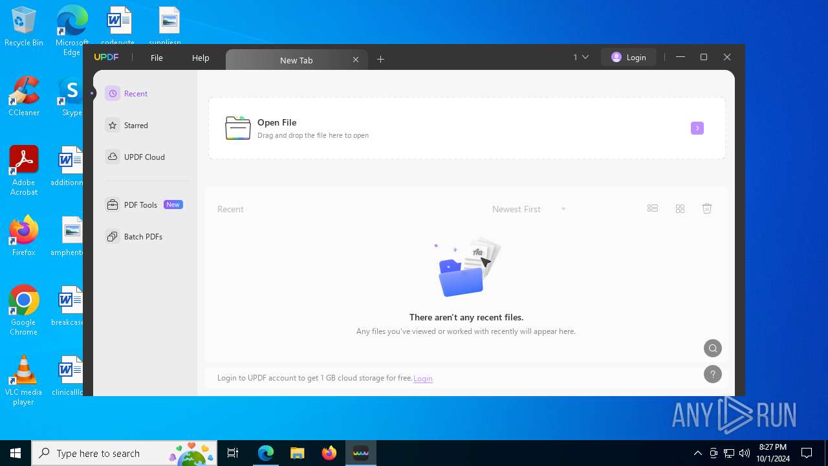Click the Open File drop area text
Image resolution: width=828 pixels, height=466 pixels.
tap(313, 128)
